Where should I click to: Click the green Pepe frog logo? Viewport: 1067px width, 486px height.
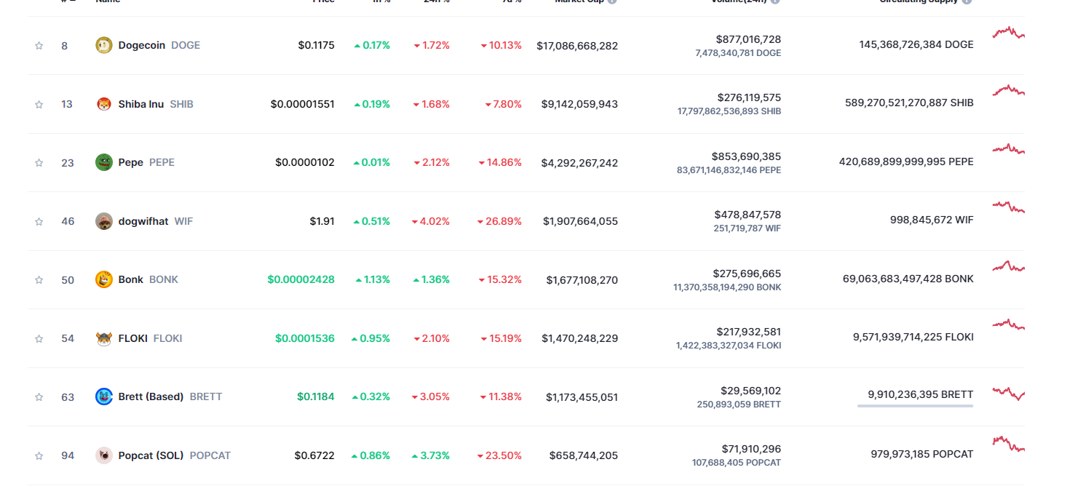pos(104,162)
